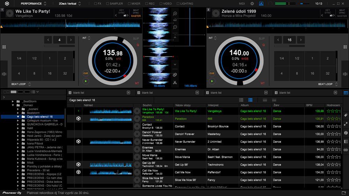The height and width of the screenshot is (196, 349).
Task: Zoom in on the vertical waveform
Action: pyautogui.click(x=175, y=14)
